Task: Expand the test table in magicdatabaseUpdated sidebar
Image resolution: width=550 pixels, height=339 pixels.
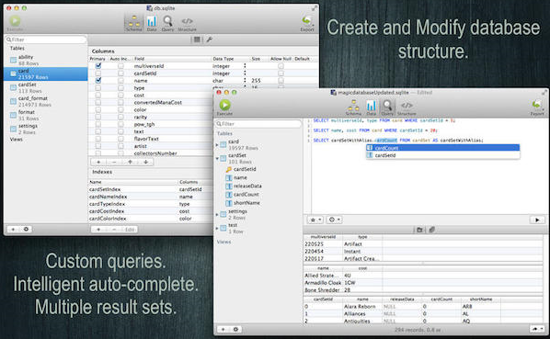Action: tap(217, 229)
